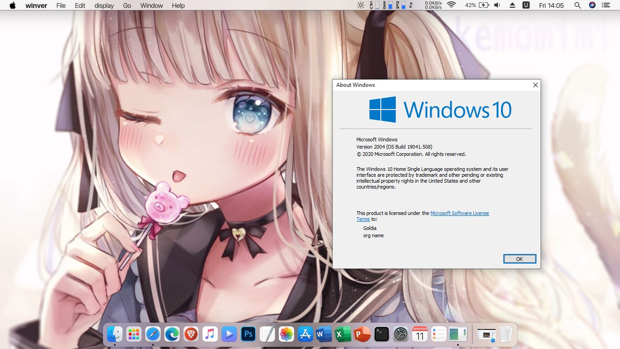Launch Photoshop from the dock
The height and width of the screenshot is (349, 620).
[248, 334]
